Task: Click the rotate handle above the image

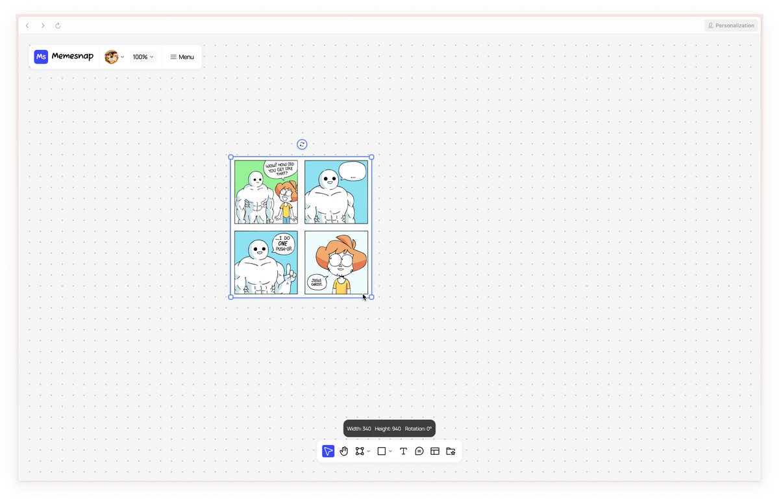Action: click(x=302, y=144)
